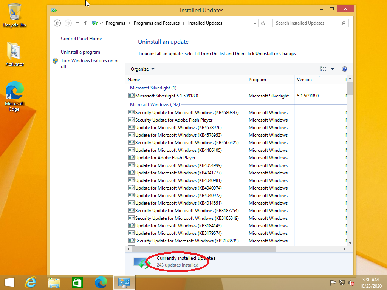Click the vertical scrollbar down arrow
The image size is (387, 290).
point(350,243)
